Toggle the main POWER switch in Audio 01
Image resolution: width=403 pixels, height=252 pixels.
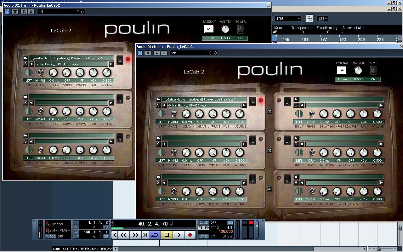(x=373, y=70)
